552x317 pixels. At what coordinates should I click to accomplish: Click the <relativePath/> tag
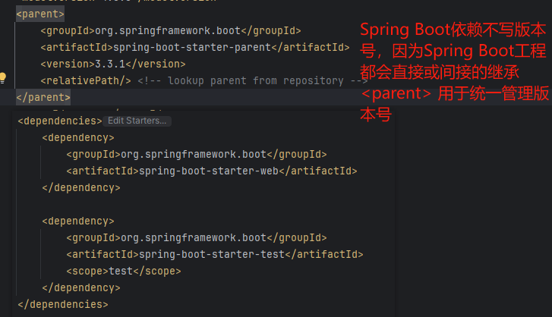pyautogui.click(x=86, y=81)
